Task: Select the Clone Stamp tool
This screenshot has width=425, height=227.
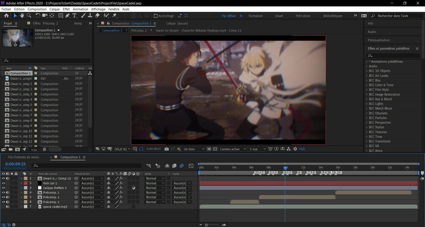Action: (x=90, y=16)
